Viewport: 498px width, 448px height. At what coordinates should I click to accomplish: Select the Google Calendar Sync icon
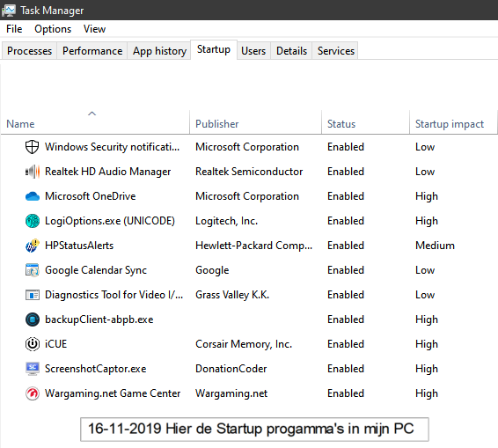[x=32, y=270]
